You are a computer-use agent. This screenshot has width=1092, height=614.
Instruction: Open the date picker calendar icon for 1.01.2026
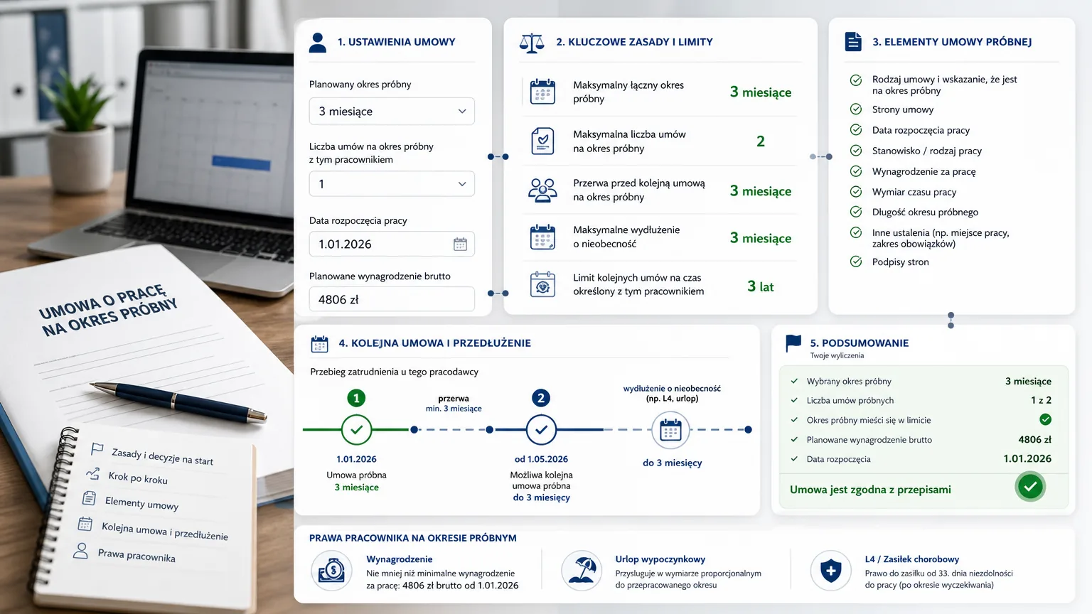pos(460,244)
